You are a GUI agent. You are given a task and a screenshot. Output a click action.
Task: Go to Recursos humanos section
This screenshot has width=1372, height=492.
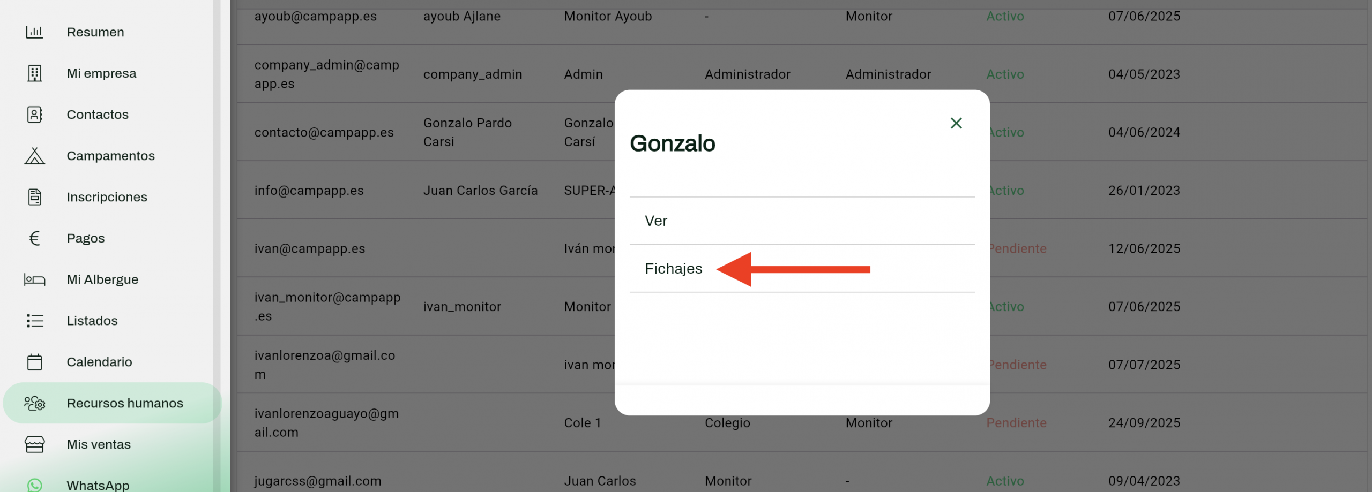[x=124, y=403]
